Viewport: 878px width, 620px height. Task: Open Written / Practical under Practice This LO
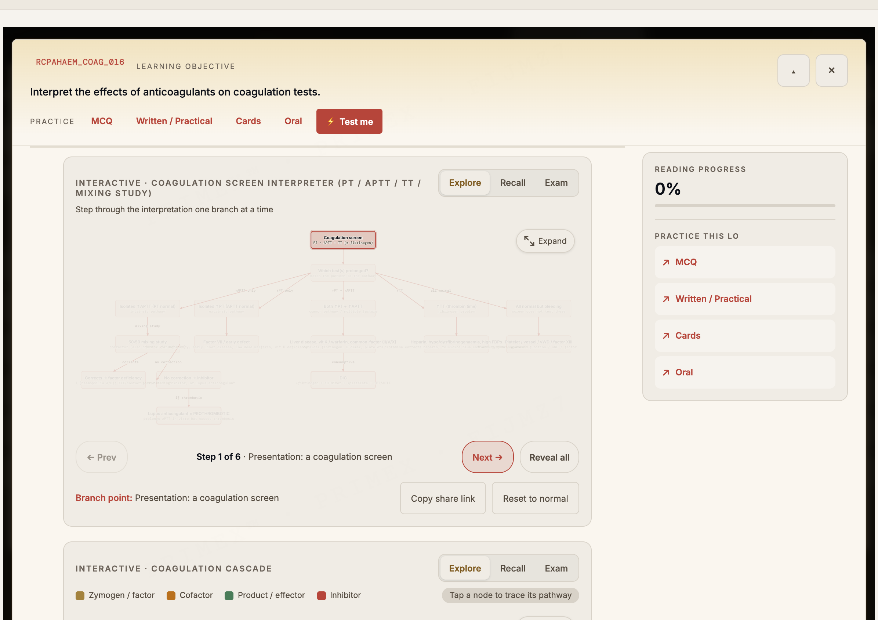[745, 299]
